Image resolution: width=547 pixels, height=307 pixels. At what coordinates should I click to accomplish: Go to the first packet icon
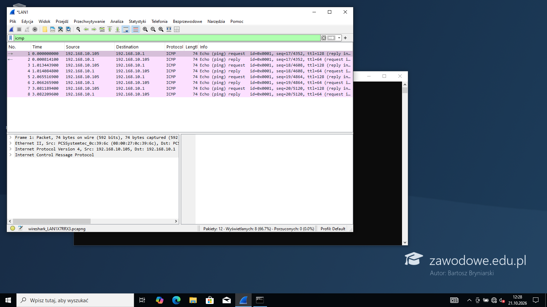[110, 29]
